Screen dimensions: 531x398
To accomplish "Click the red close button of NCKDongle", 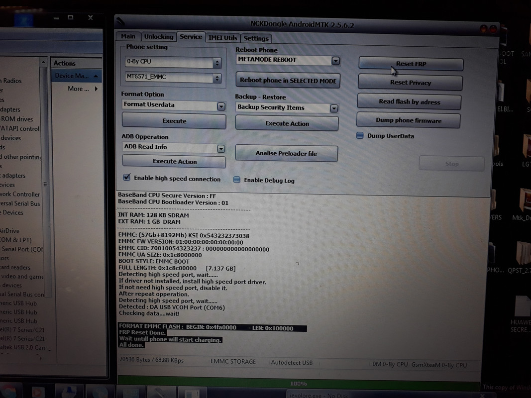I will tap(493, 29).
